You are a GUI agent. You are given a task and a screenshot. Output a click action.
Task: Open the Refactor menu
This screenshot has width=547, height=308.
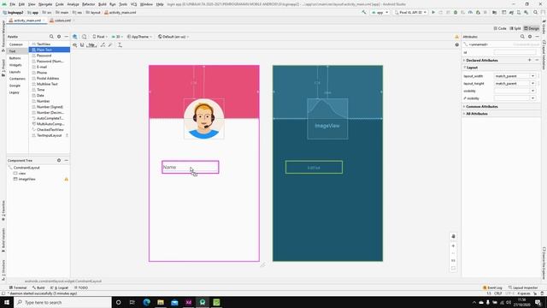click(88, 4)
